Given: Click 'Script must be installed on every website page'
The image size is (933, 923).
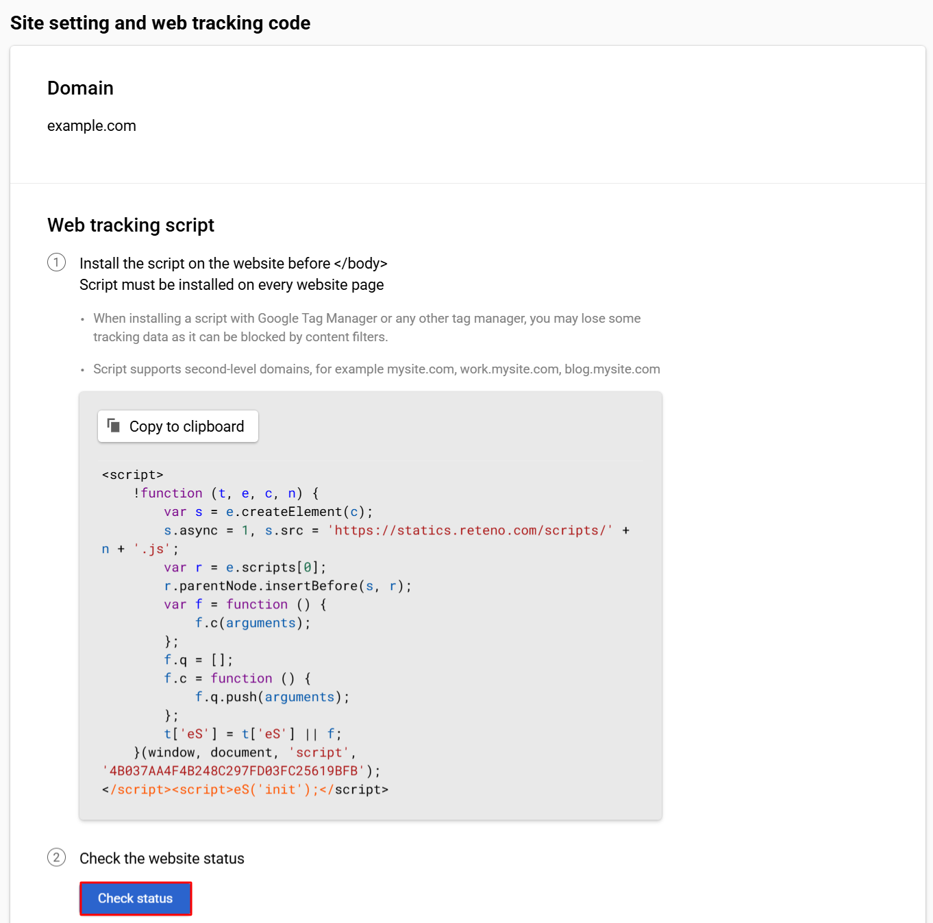Looking at the screenshot, I should pyautogui.click(x=232, y=285).
